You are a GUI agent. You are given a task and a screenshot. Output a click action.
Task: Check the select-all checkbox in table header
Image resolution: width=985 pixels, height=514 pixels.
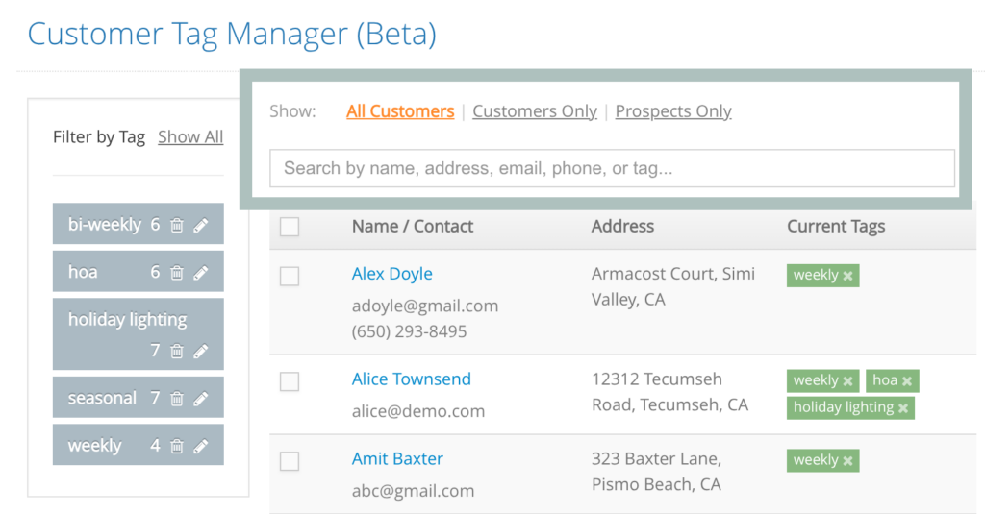coord(290,227)
